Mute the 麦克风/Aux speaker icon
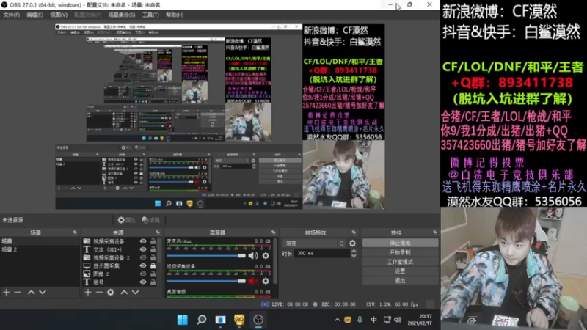 253,255
